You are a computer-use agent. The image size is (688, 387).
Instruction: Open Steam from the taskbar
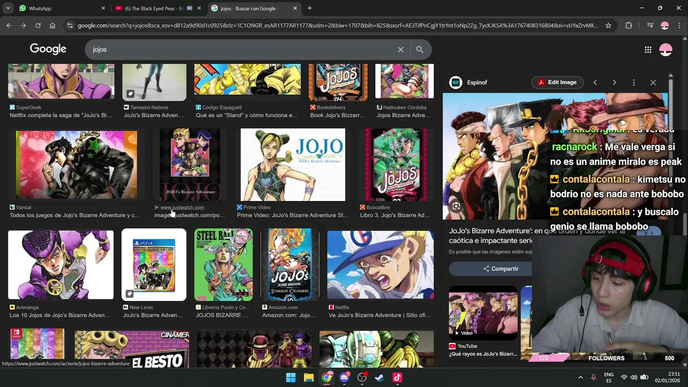pyautogui.click(x=379, y=377)
